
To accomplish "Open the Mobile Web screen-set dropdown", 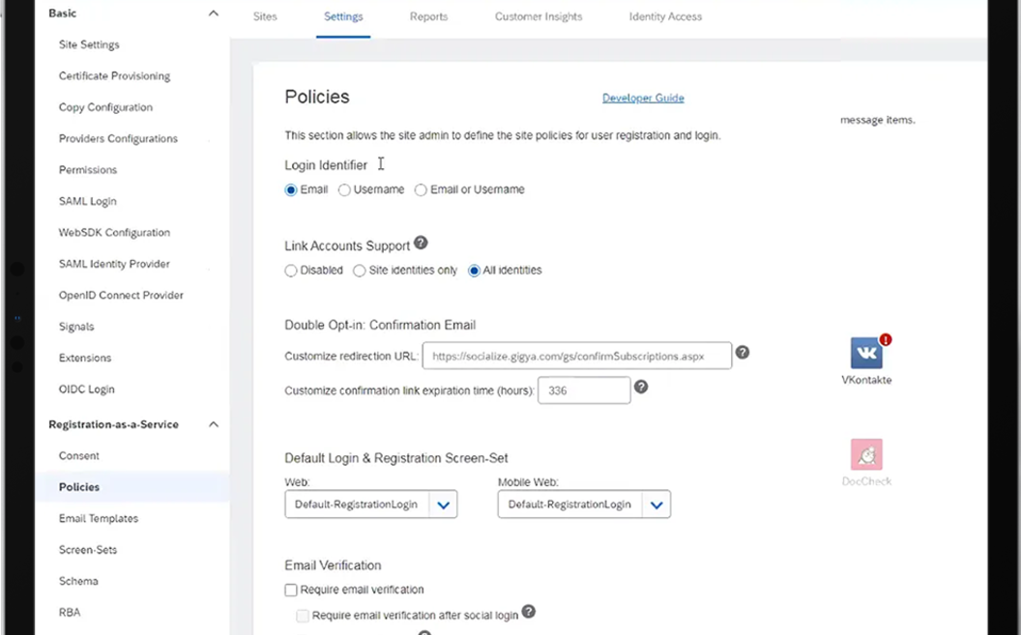I will click(x=656, y=504).
